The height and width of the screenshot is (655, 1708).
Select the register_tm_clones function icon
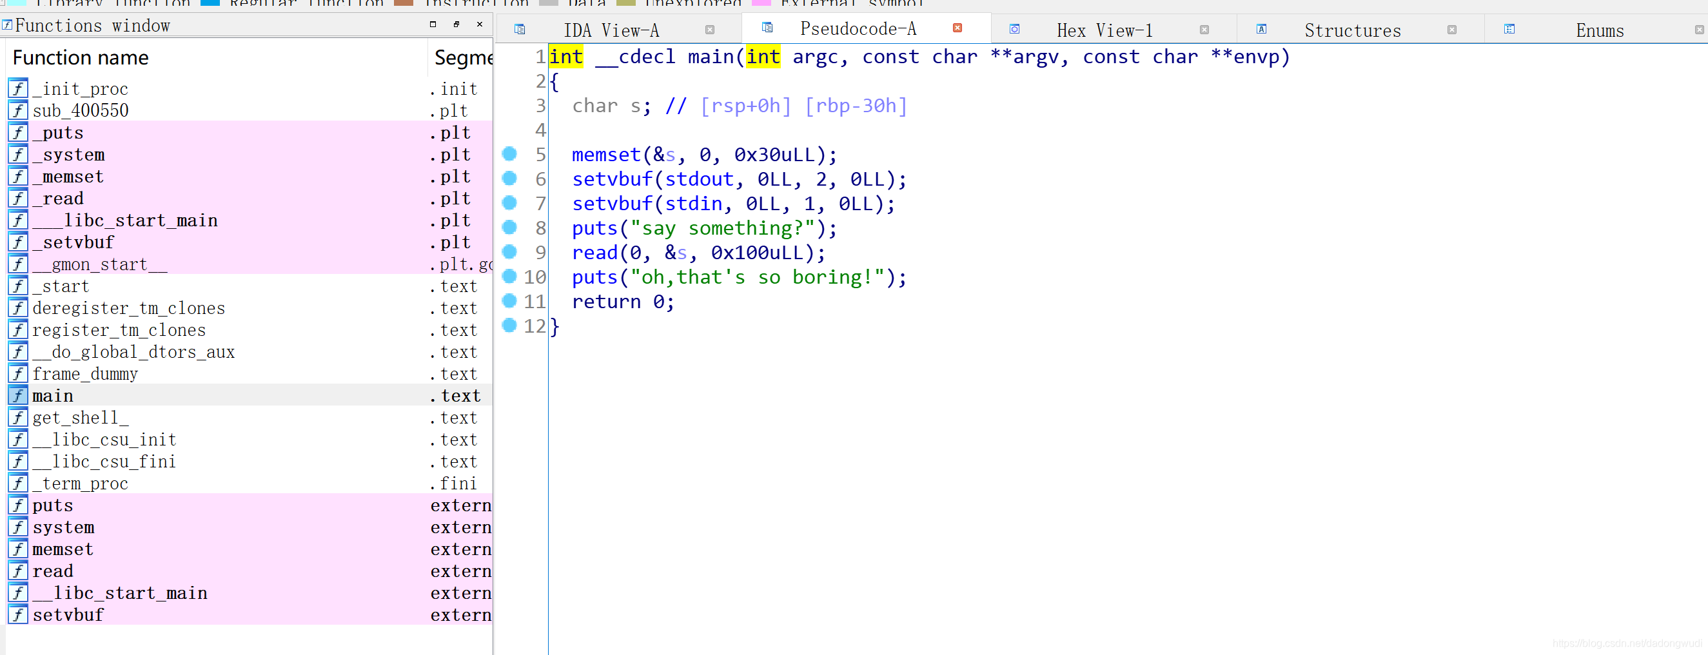18,329
